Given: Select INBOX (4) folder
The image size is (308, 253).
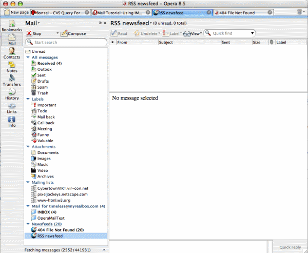Looking at the screenshot, I should click(47, 212).
